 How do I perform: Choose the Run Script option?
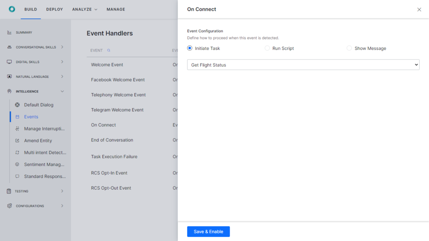[x=267, y=48]
